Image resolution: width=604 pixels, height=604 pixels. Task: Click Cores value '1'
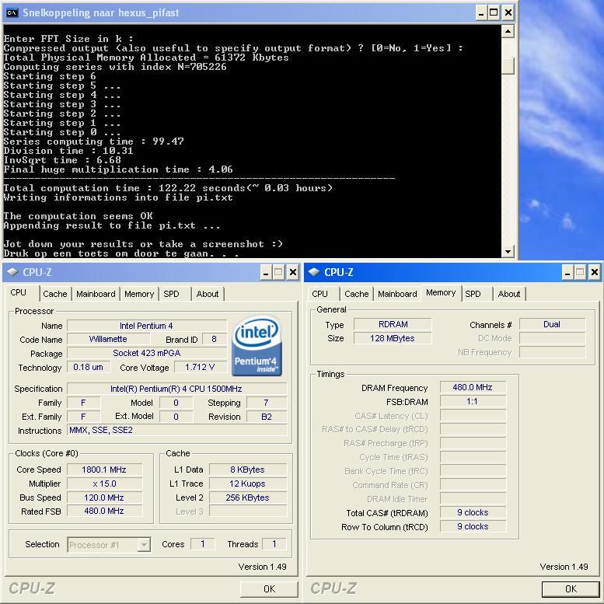pos(203,544)
